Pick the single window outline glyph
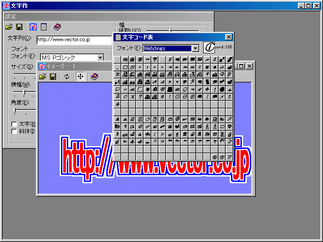 pos(125,67)
